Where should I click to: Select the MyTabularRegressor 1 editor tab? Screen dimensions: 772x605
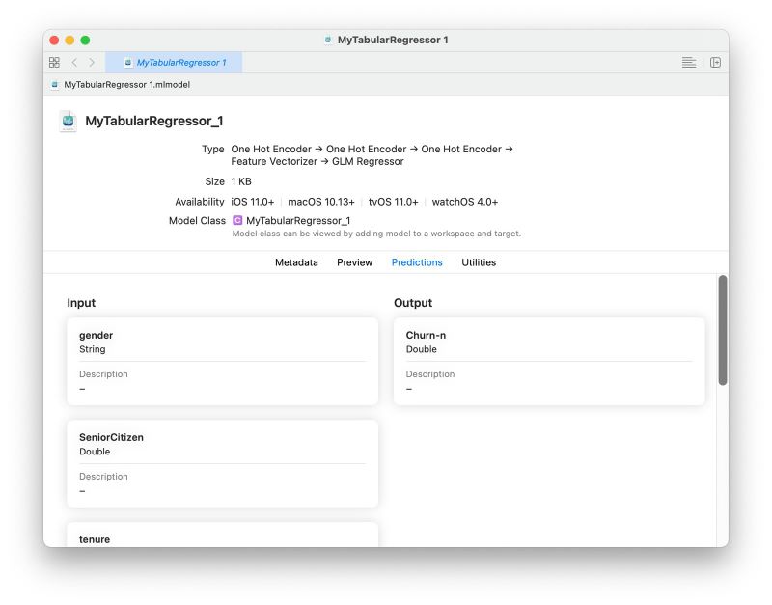(174, 63)
